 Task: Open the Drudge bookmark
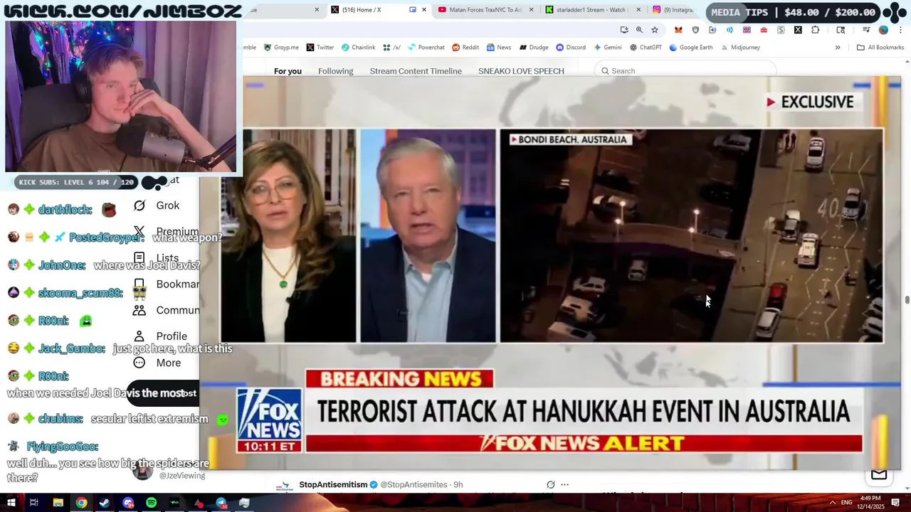534,48
